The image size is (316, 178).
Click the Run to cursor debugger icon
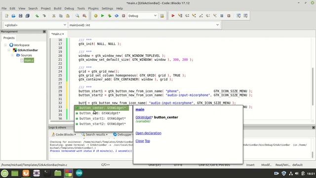click(x=180, y=16)
